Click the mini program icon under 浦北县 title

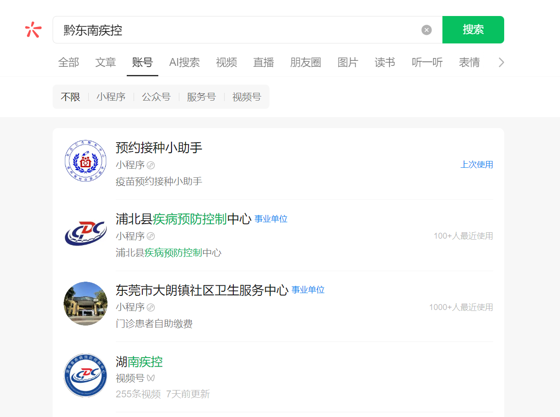pyautogui.click(x=151, y=236)
